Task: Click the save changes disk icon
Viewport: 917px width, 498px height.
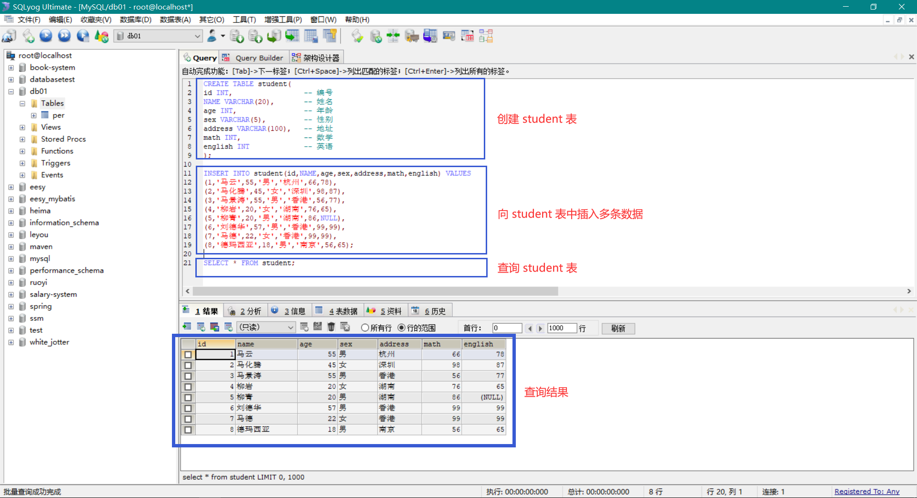Action: pos(318,327)
